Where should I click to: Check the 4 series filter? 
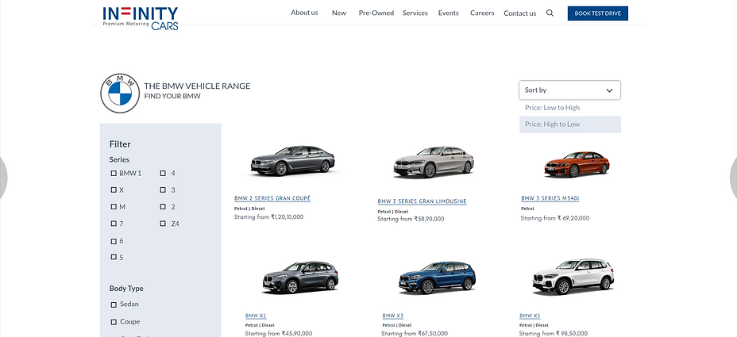pyautogui.click(x=163, y=173)
